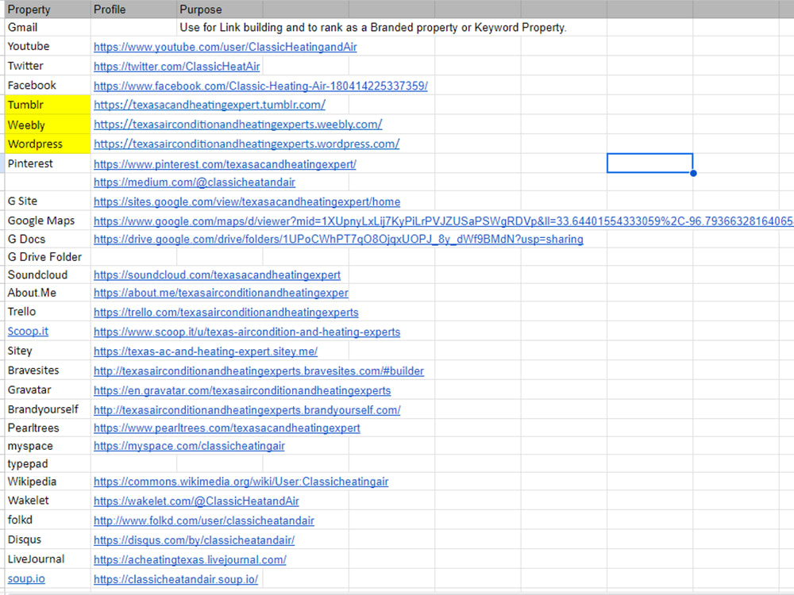Select the Google Maps property cell

pos(48,221)
